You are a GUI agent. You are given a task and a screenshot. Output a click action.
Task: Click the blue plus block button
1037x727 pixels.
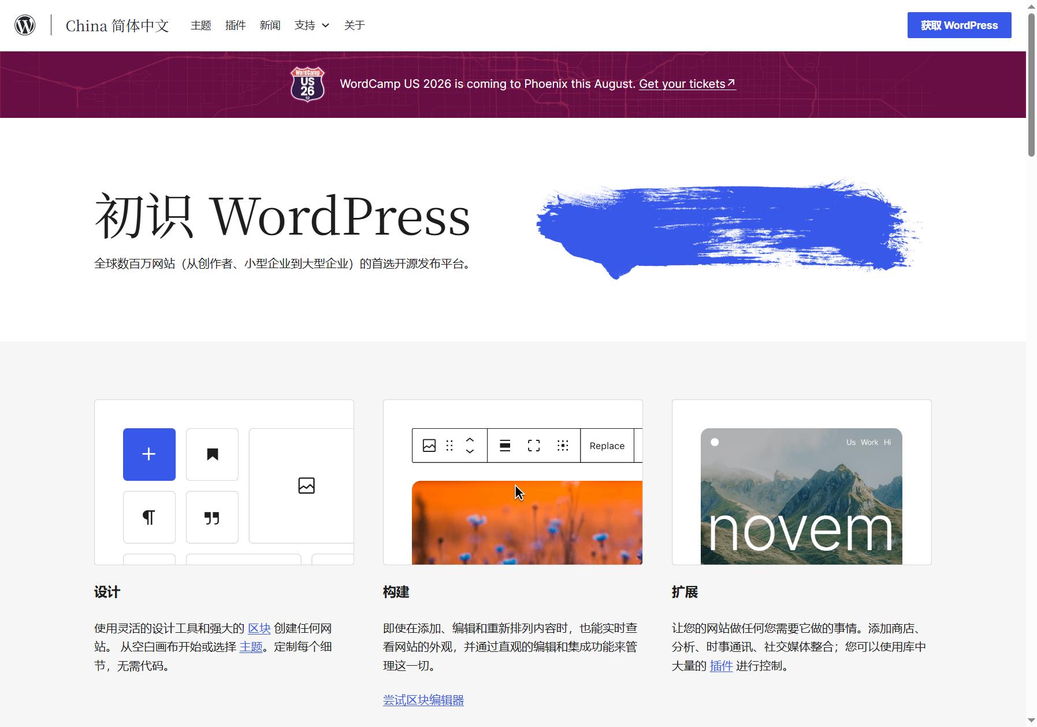(x=149, y=454)
